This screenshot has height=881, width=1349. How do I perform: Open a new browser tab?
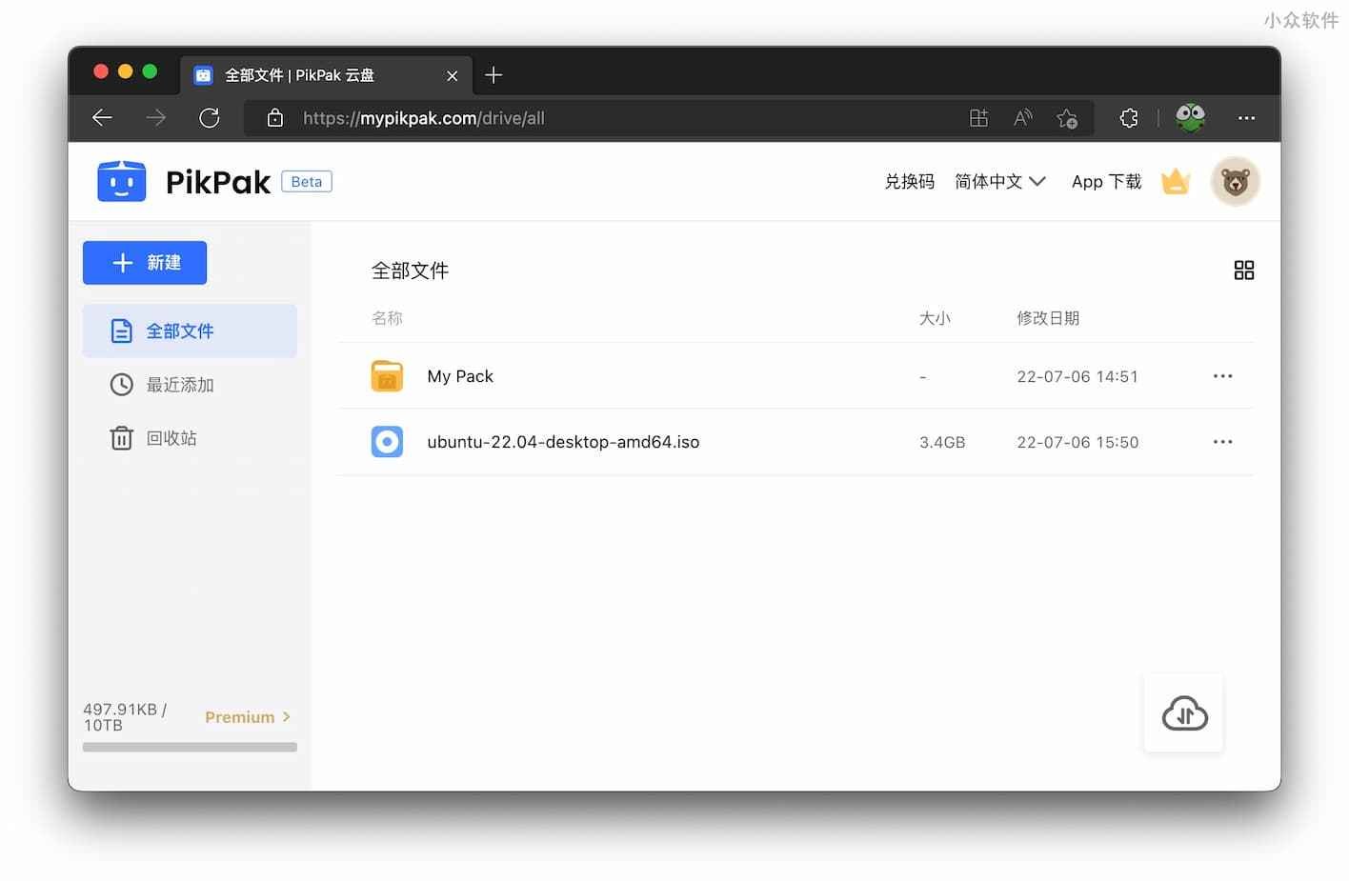[x=493, y=75]
